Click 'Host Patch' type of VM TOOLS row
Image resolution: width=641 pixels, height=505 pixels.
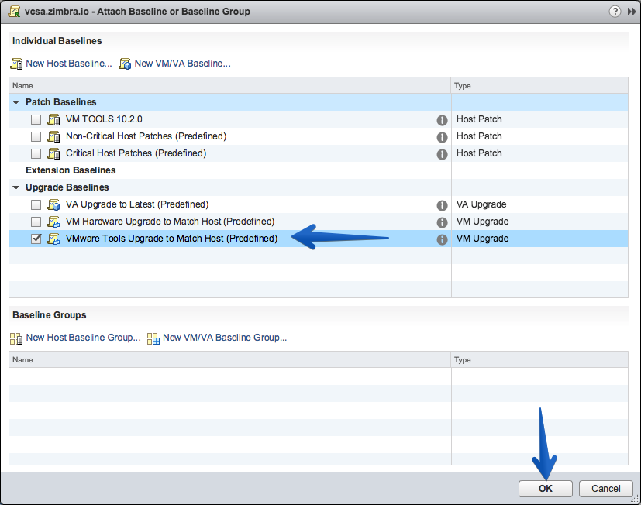(479, 119)
